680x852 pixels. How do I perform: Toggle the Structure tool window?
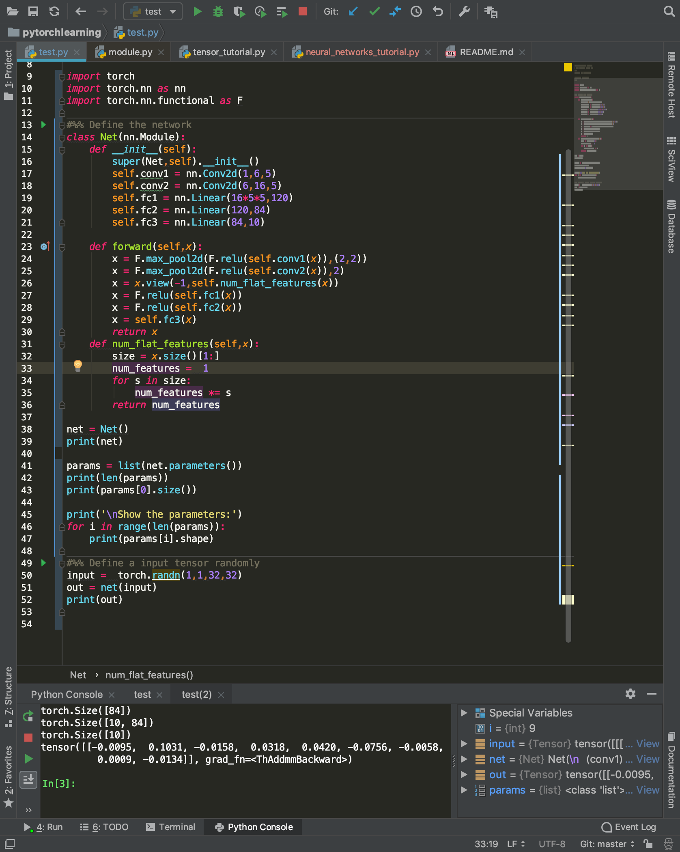tap(9, 697)
